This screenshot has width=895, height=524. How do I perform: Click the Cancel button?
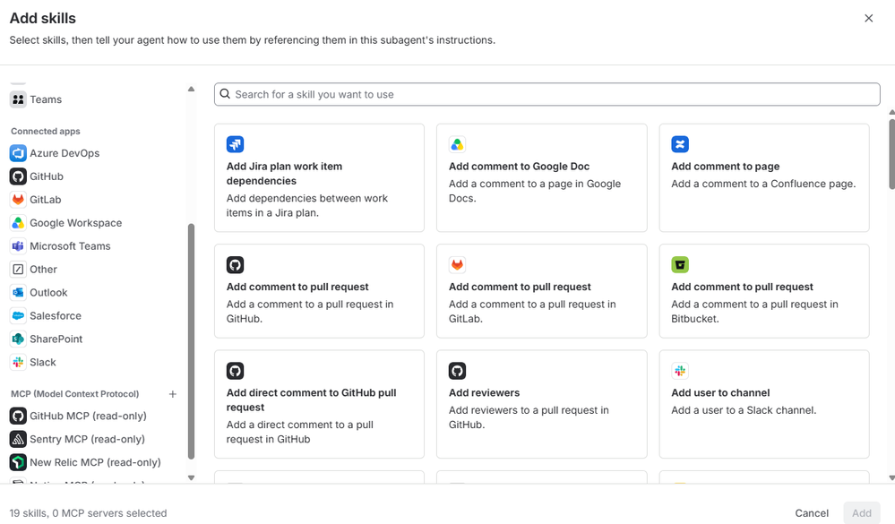pyautogui.click(x=812, y=513)
